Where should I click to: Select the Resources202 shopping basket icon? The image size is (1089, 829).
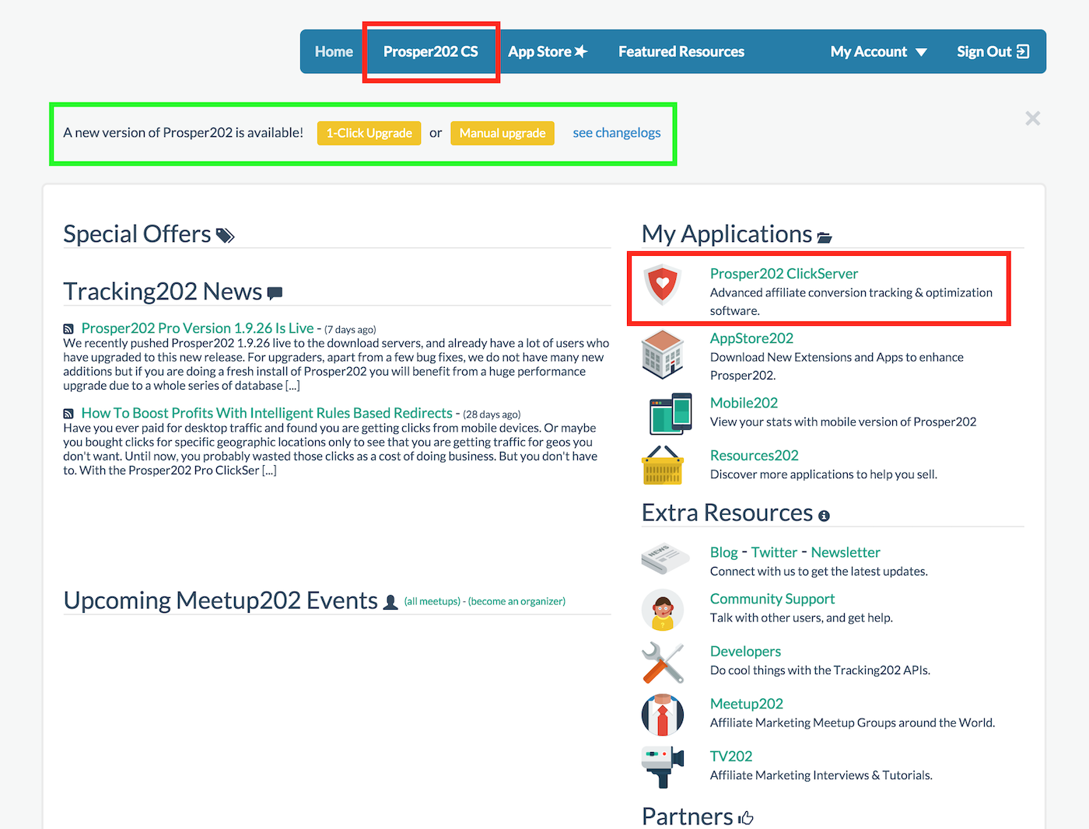click(662, 465)
